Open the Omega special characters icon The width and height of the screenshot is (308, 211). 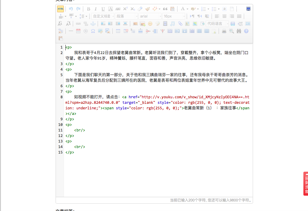pos(93,31)
